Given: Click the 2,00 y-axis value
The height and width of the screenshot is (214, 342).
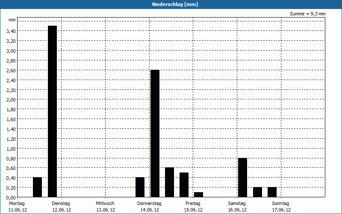Looking at the screenshot, I should coord(11,100).
